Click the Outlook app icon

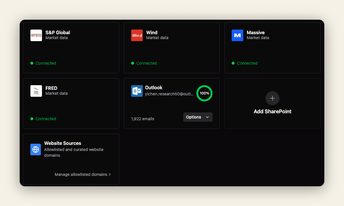137,91
